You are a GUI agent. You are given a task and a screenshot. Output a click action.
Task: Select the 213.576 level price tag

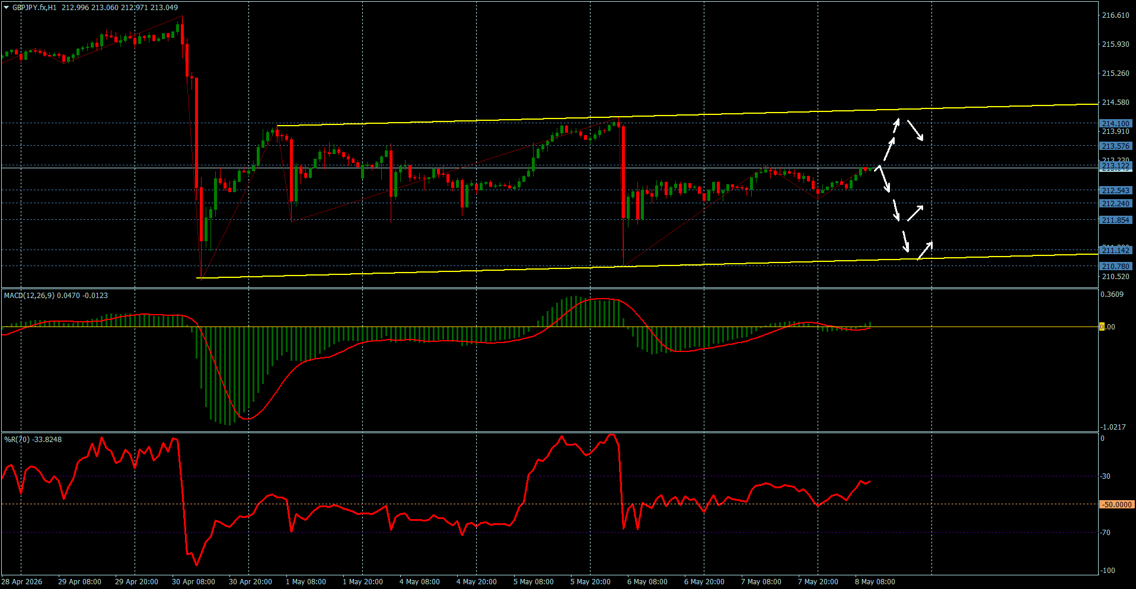tap(1116, 146)
